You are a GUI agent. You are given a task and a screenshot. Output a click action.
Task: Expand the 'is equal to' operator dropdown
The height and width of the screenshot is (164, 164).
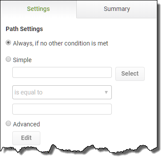click(x=62, y=92)
